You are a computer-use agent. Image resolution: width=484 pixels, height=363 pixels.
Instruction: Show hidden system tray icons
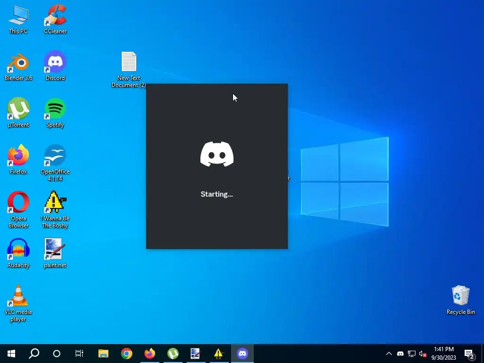[389, 354]
